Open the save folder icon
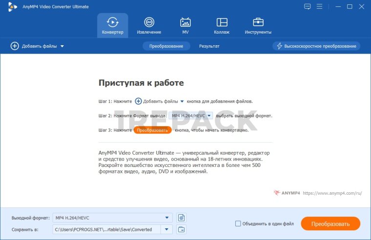Screen dimensions: 371x240 [181, 229]
